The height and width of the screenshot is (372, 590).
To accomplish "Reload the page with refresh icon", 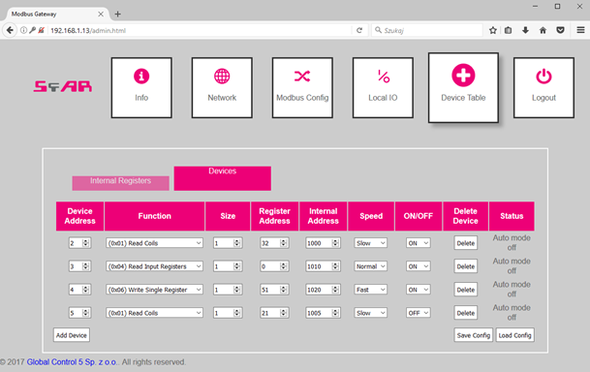I will [x=359, y=30].
